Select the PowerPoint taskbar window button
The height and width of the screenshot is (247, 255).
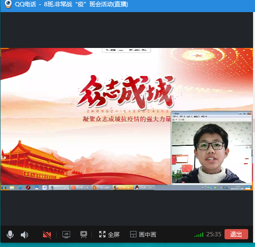[81, 187]
